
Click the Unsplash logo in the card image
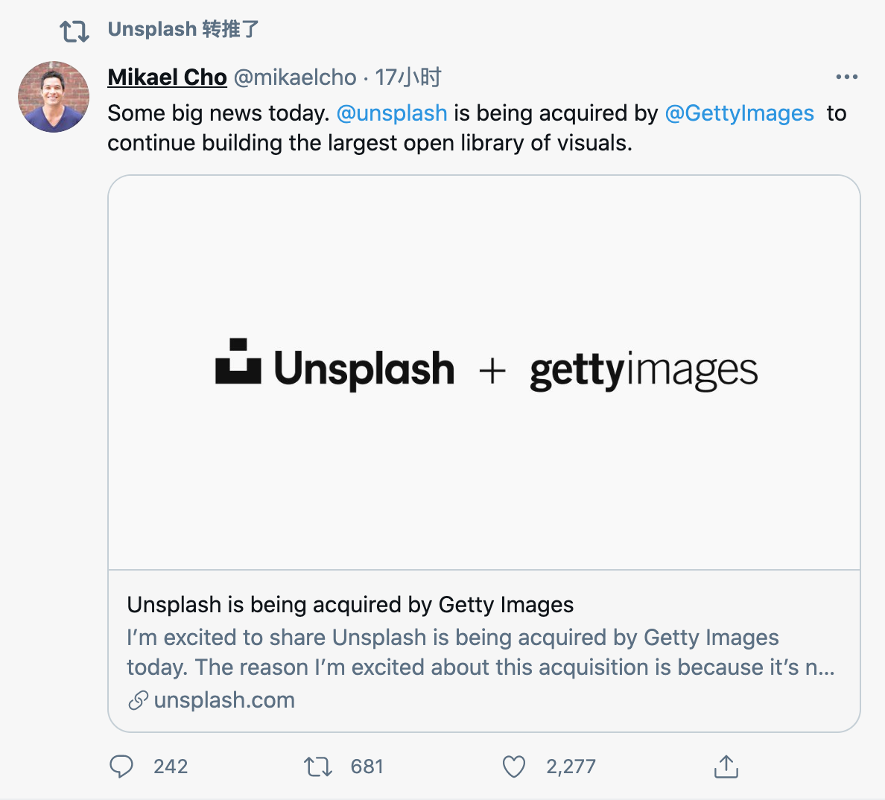[x=334, y=367]
